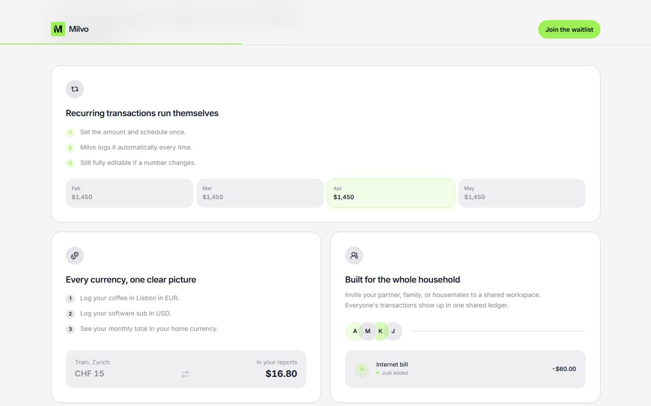The width and height of the screenshot is (651, 406).
Task: Click heading 'Built for the whole household'
Action: 402,280
